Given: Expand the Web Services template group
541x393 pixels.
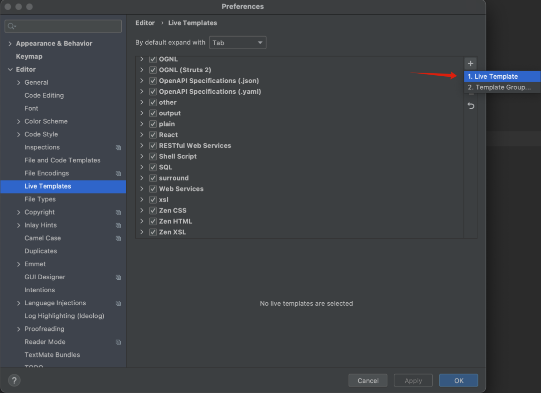Looking at the screenshot, I should point(141,189).
